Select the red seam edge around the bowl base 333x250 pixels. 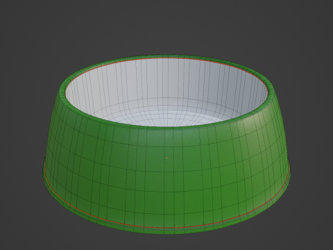pyautogui.click(x=166, y=228)
